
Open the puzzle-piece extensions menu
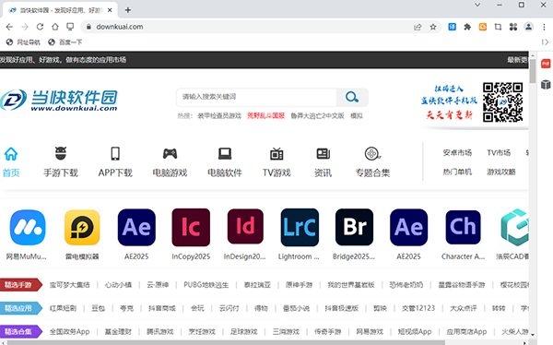(467, 27)
